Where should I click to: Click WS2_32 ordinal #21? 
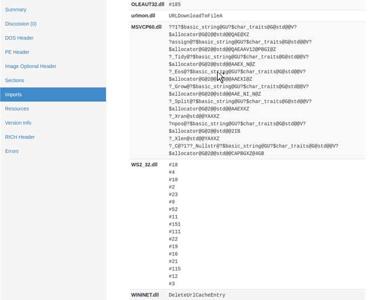(x=173, y=261)
